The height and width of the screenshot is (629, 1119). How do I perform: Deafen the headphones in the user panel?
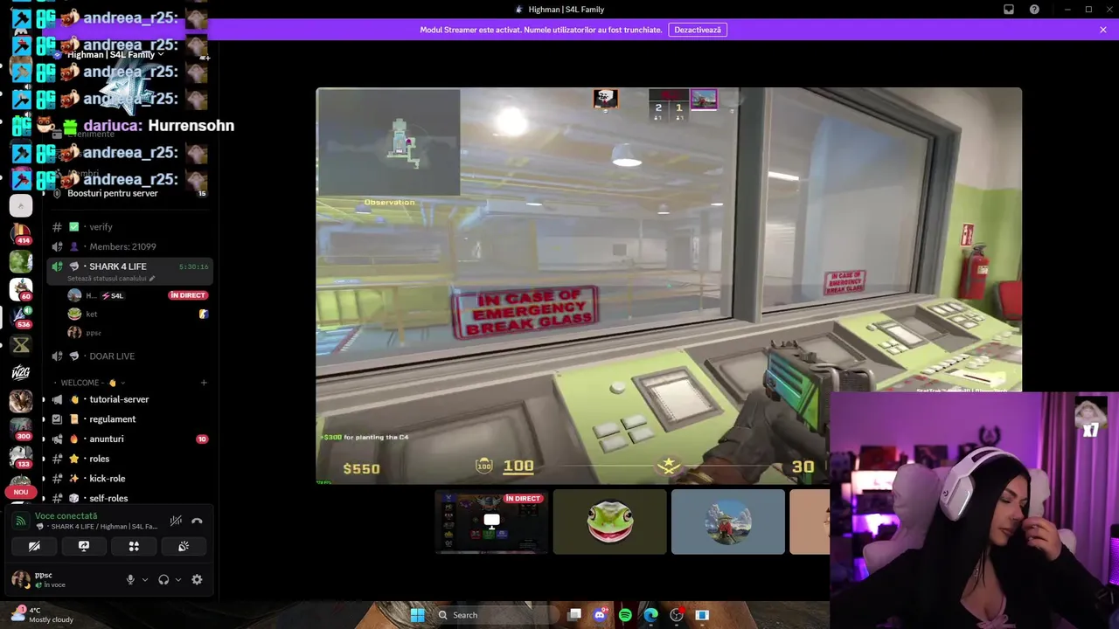coord(163,579)
